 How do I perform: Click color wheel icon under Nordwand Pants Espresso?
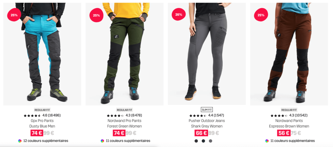[x=267, y=141]
